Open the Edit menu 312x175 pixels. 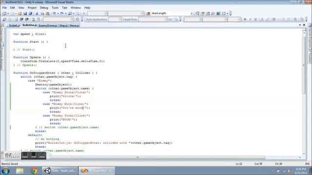point(13,8)
